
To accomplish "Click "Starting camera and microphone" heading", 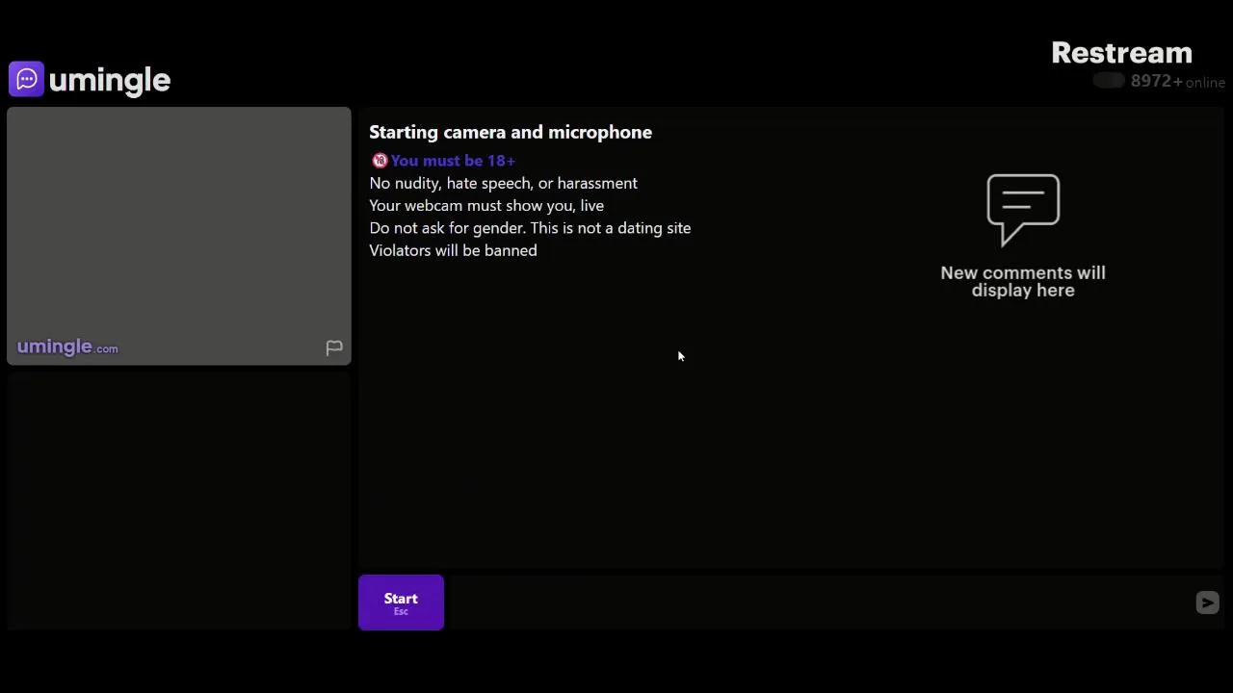I will 511,132.
